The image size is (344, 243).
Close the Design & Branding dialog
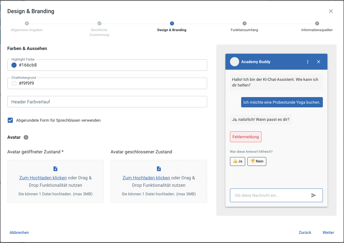point(331,11)
